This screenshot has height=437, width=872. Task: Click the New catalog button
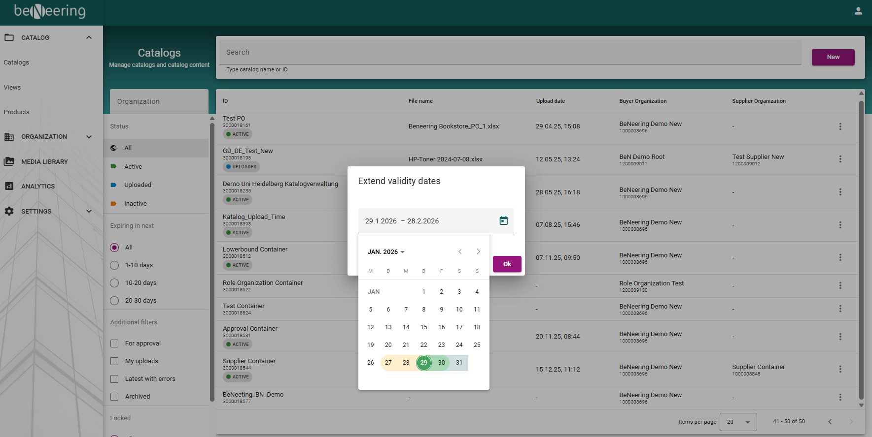coord(833,57)
